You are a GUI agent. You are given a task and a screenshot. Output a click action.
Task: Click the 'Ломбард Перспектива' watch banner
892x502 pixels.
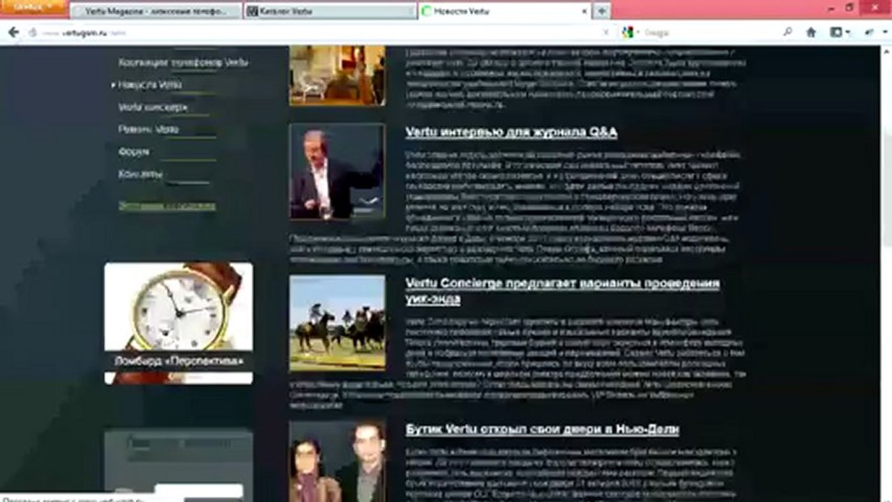point(179,323)
